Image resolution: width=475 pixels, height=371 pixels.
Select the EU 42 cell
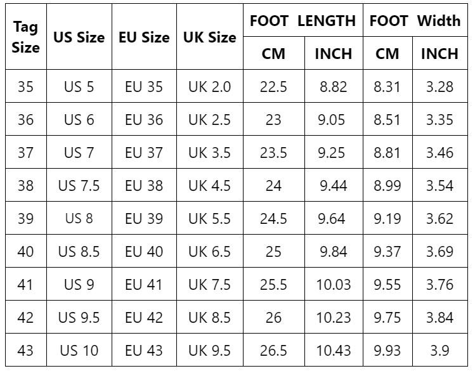144,318
